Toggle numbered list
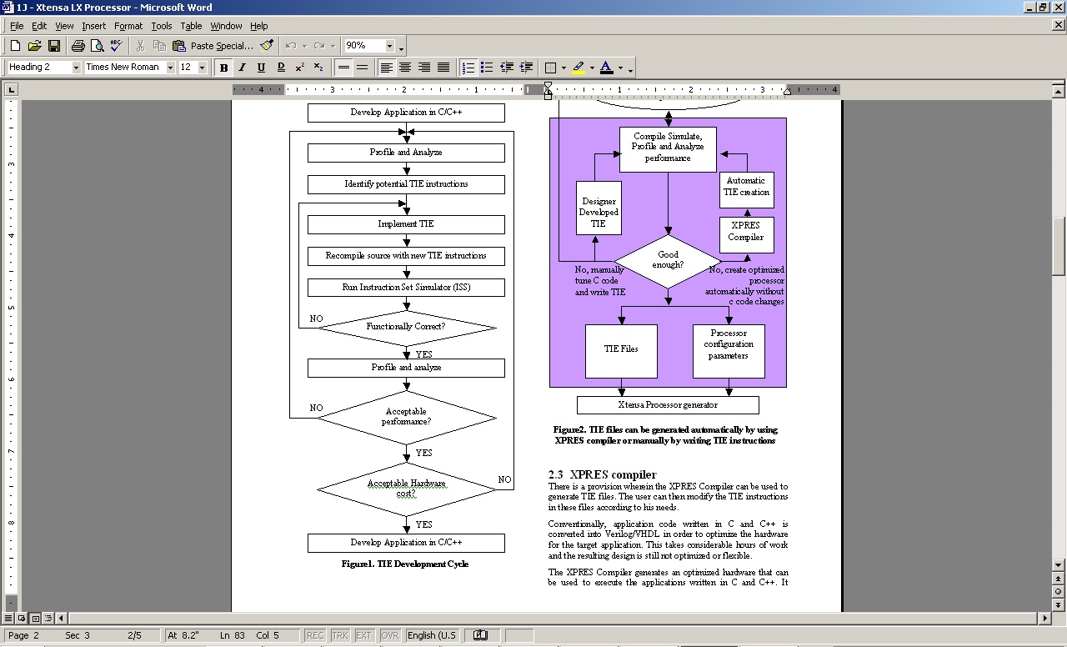The image size is (1067, 647). click(x=468, y=68)
